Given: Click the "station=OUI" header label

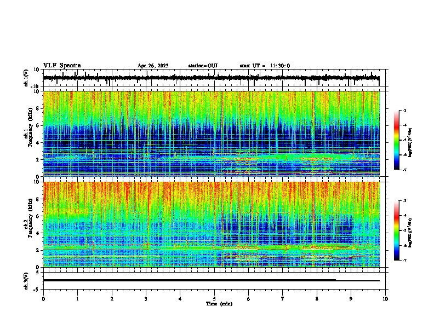Looking at the screenshot, I should point(203,66).
